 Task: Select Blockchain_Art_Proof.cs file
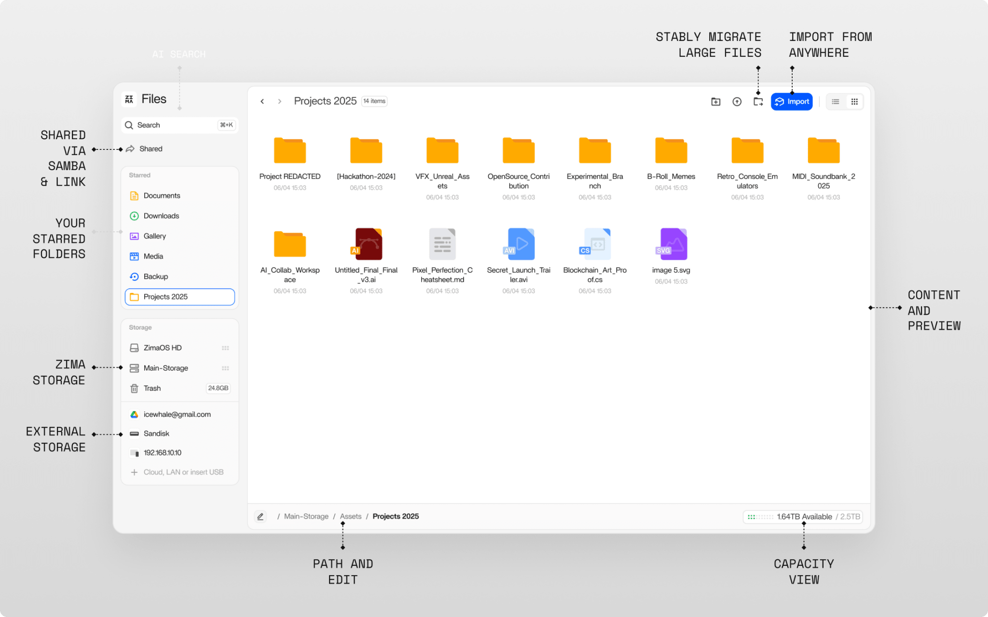[595, 260]
